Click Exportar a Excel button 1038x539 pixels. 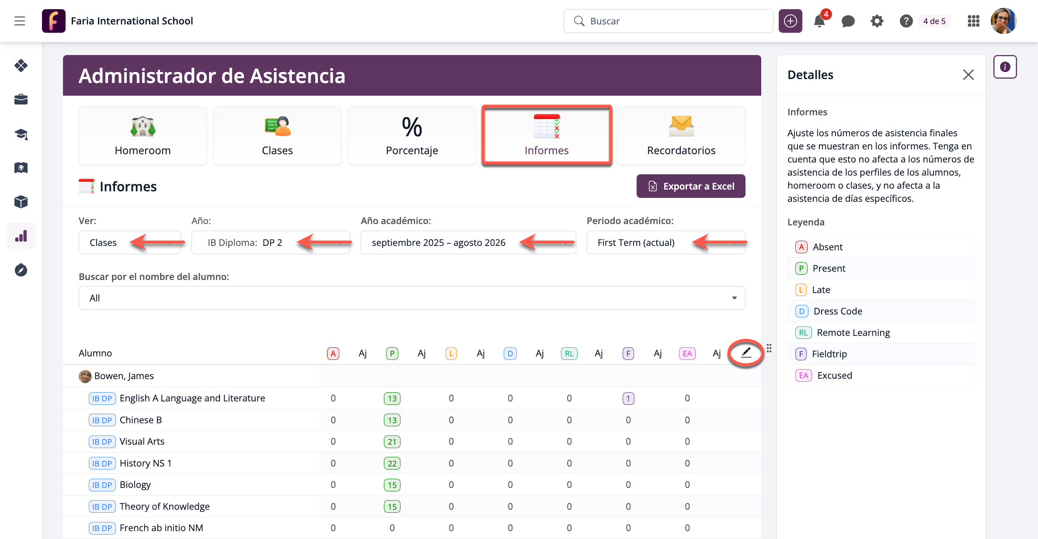point(690,186)
